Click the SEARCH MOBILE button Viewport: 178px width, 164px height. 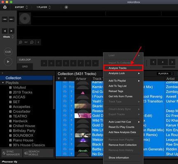pyautogui.click(x=38, y=153)
